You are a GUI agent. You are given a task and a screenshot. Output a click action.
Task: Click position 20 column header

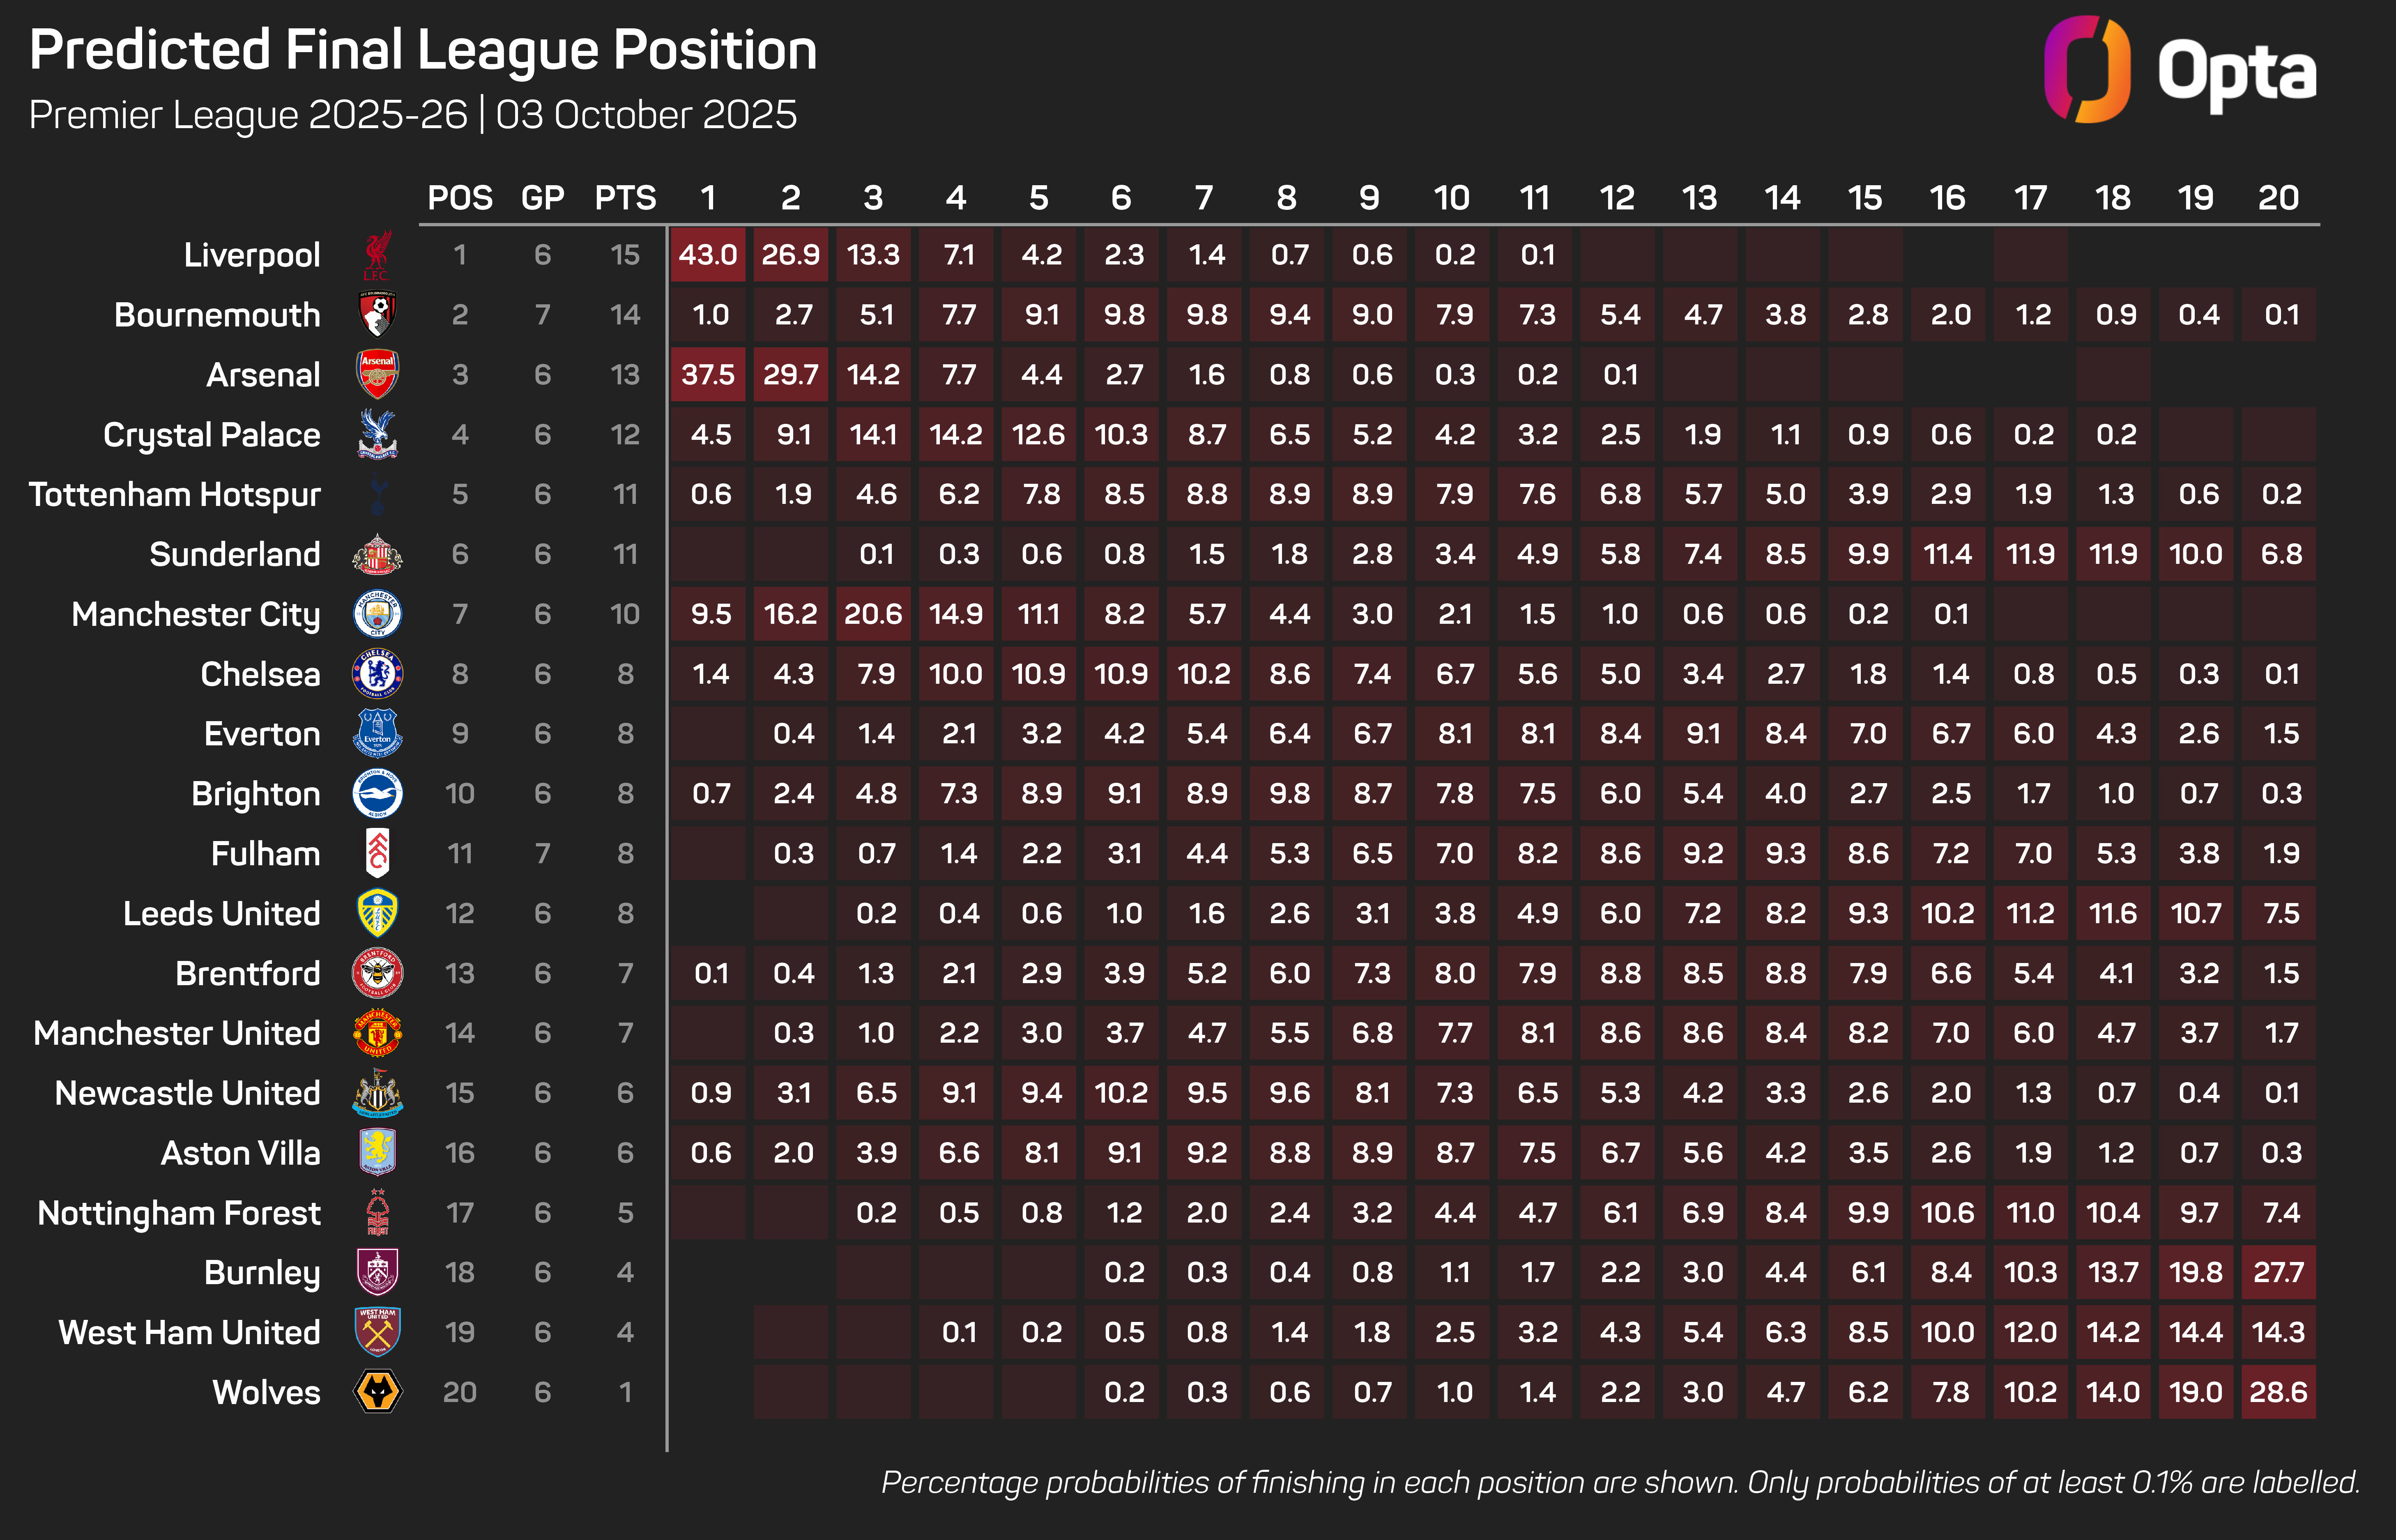pos(2278,198)
